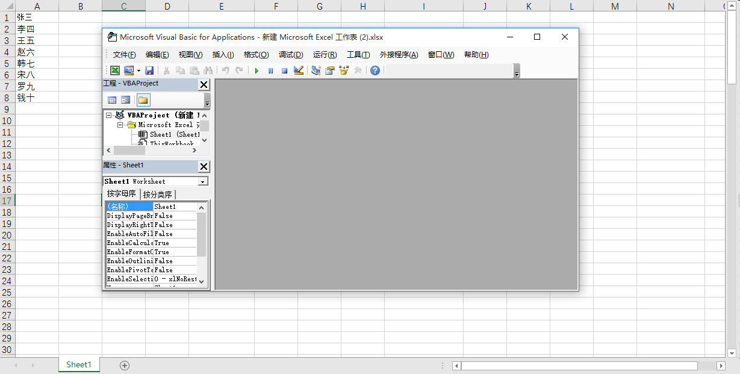This screenshot has width=740, height=374.
Task: Open the 插入(I) menu
Action: coord(223,55)
